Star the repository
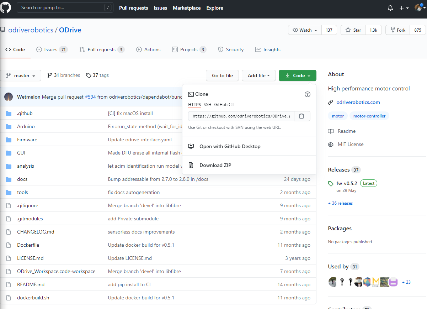 tap(353, 30)
